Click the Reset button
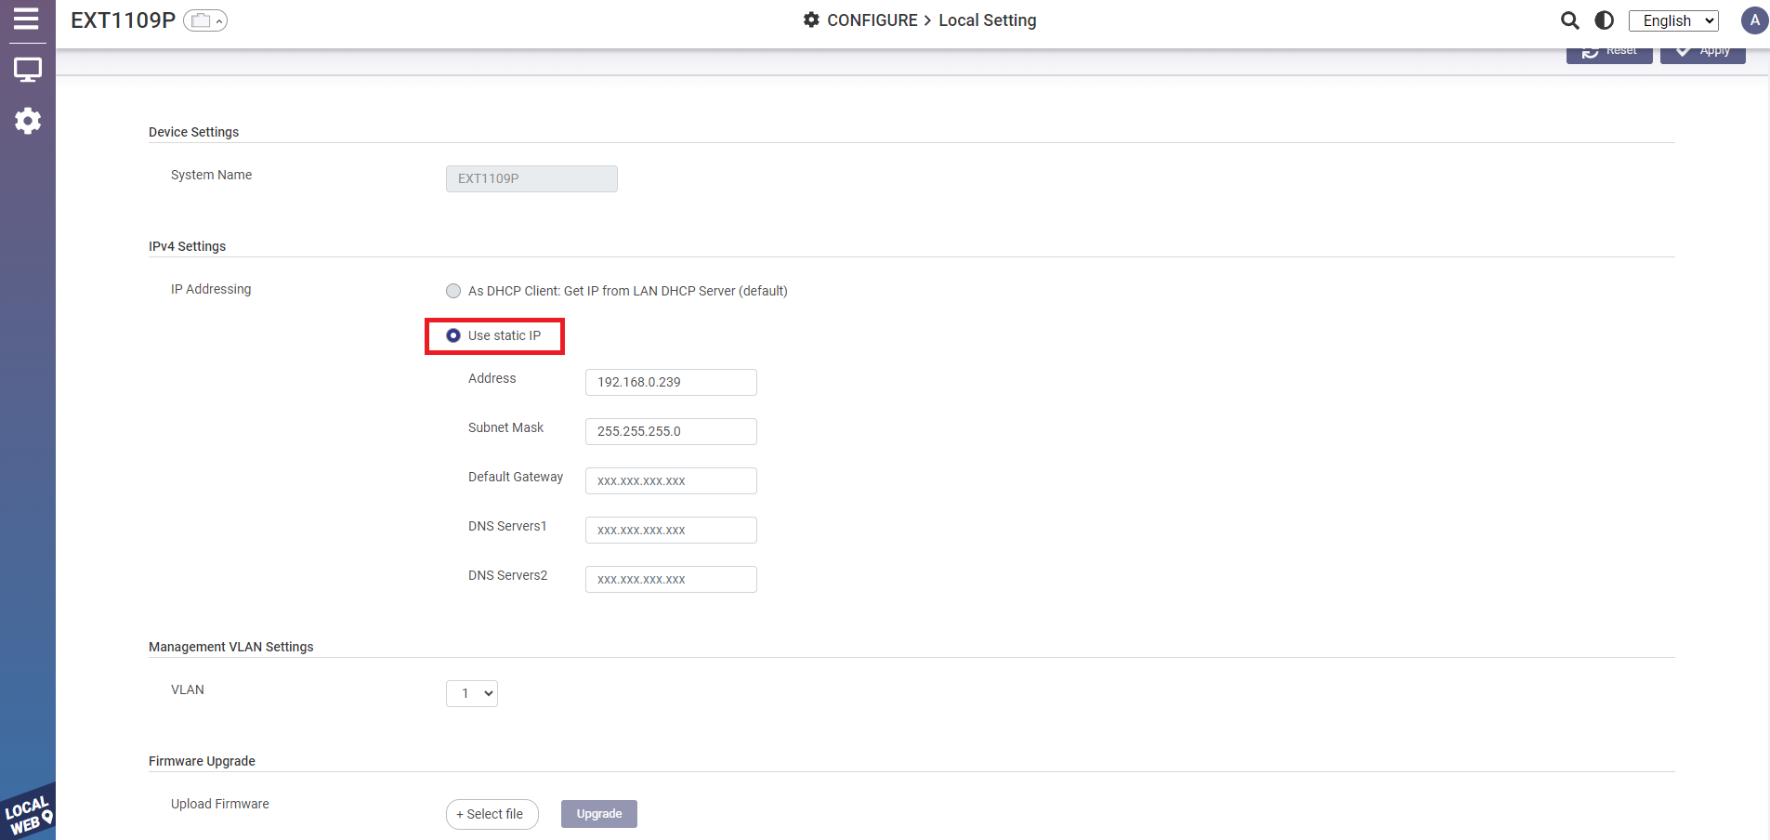 (1608, 53)
